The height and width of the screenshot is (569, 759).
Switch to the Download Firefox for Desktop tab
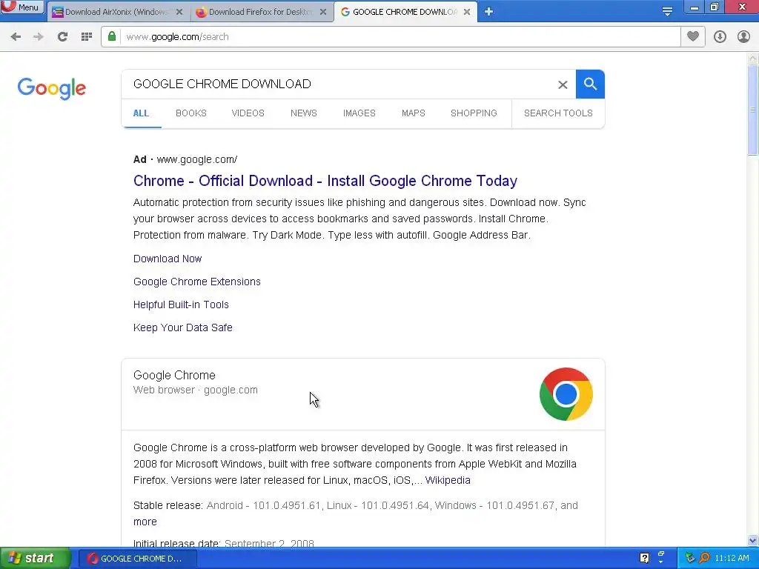[x=262, y=12]
